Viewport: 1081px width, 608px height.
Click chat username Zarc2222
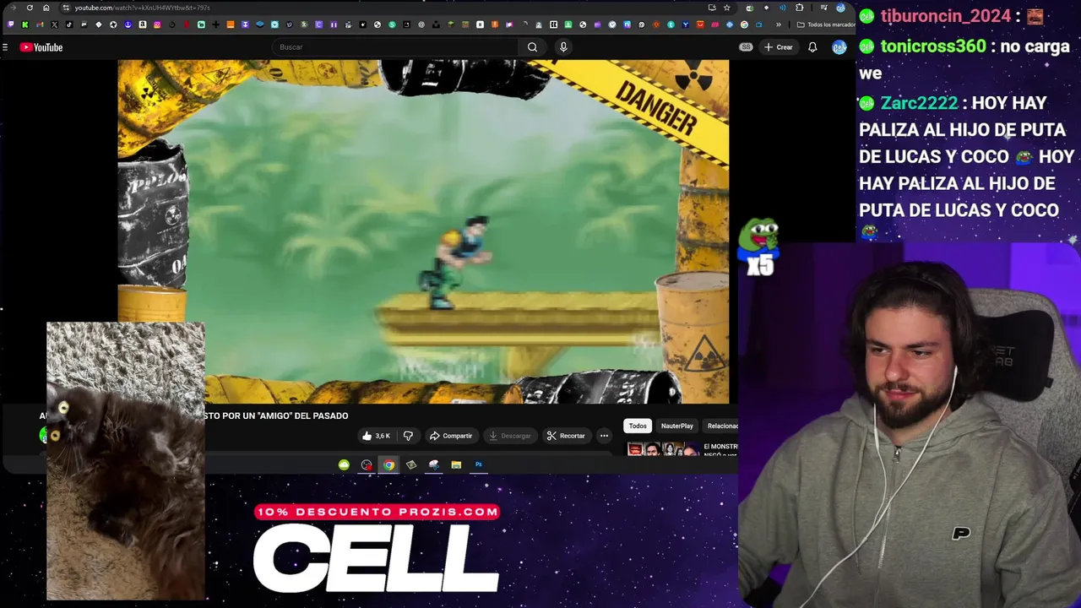pyautogui.click(x=919, y=103)
